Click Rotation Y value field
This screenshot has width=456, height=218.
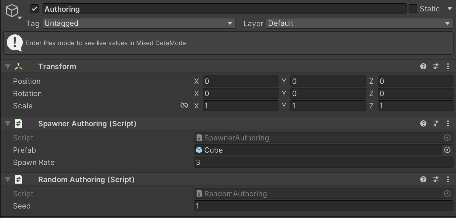point(328,94)
